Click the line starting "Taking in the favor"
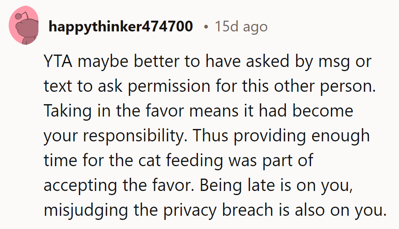 tap(199, 111)
